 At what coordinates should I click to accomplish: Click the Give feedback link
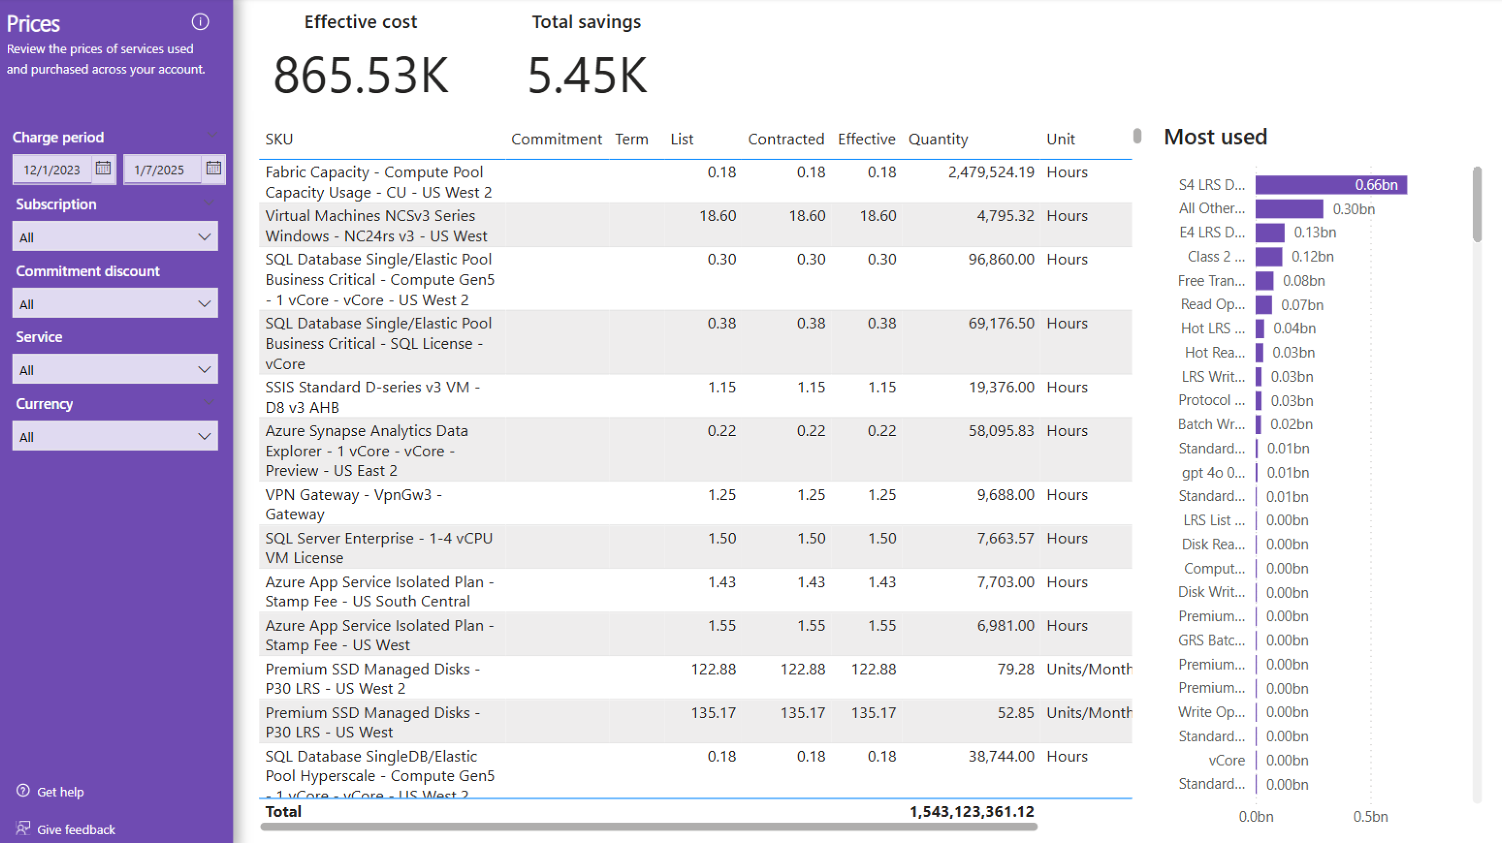(x=76, y=829)
